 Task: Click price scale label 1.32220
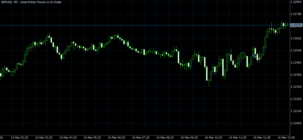pos(296,99)
